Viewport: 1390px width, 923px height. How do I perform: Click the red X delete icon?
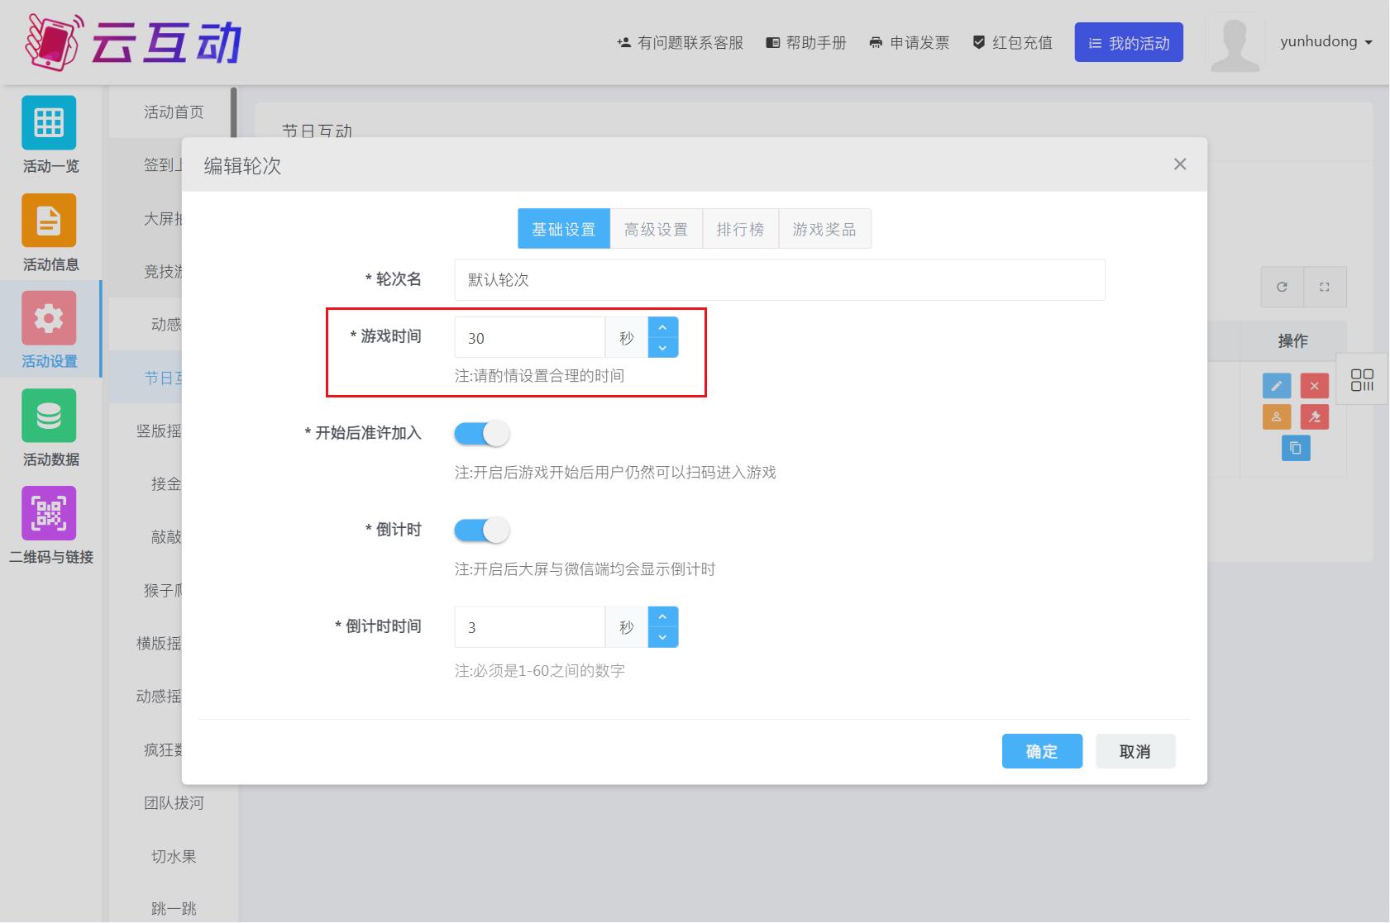tap(1314, 386)
